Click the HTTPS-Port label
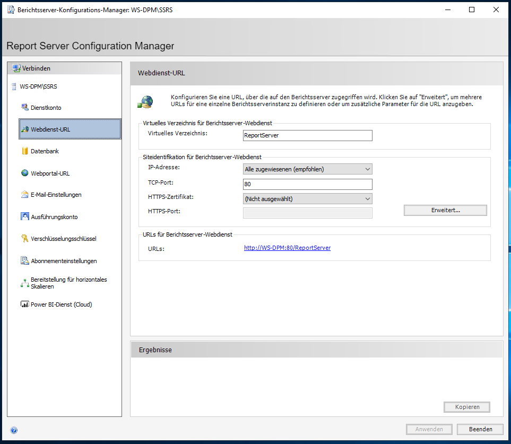This screenshot has height=444, width=511. pyautogui.click(x=164, y=211)
